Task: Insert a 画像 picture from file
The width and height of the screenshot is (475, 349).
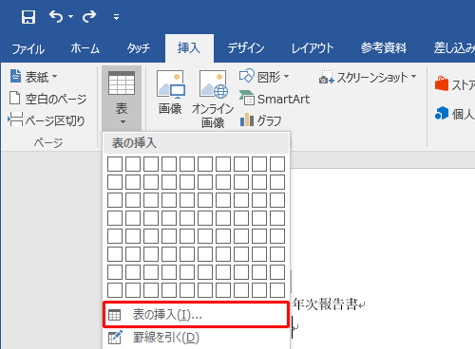Action: 170,92
